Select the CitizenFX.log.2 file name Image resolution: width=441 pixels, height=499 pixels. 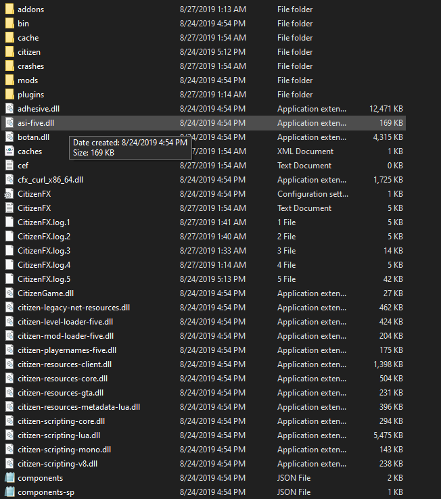pos(44,237)
